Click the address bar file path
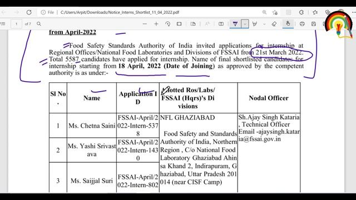This screenshot has height=200, width=356. point(120,12)
